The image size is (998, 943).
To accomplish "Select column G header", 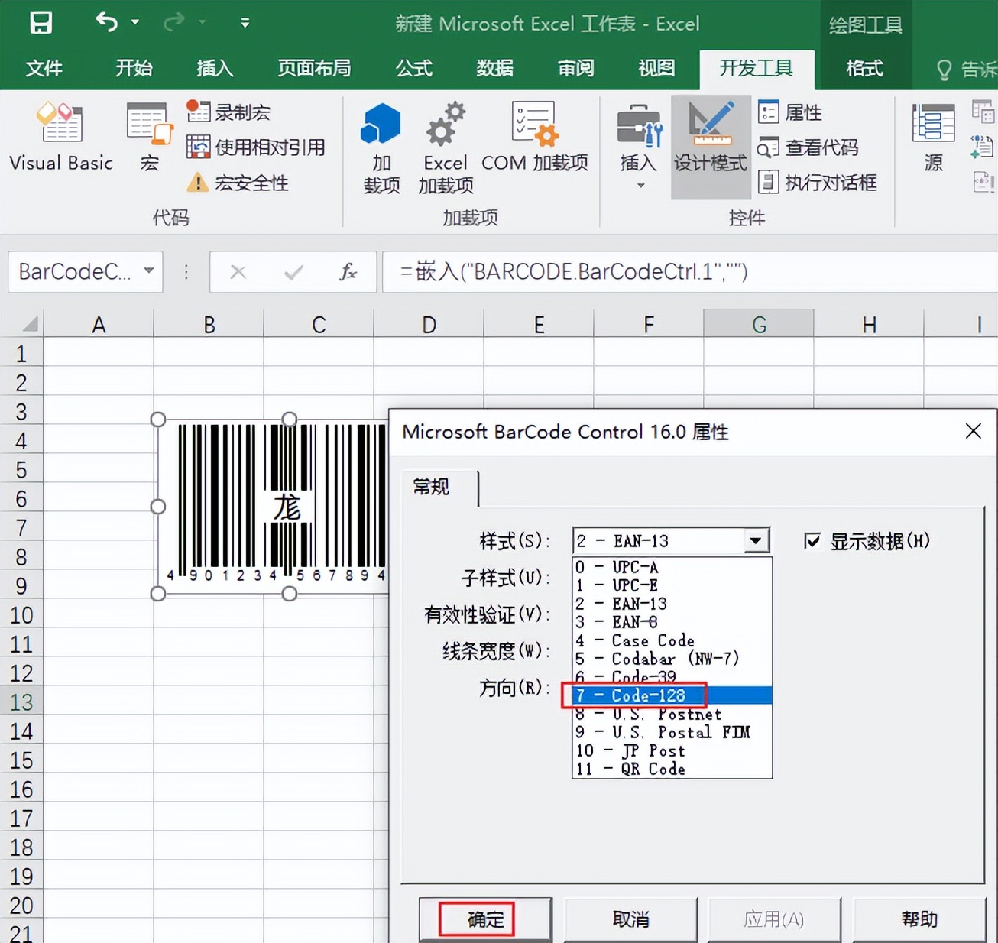I will point(759,325).
